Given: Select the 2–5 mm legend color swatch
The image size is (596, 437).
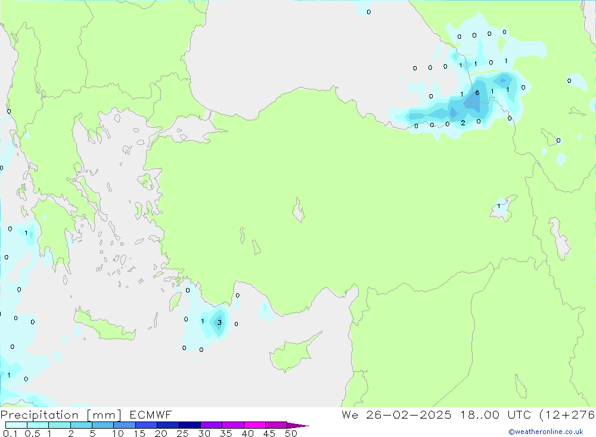Looking at the screenshot, I should click(x=81, y=425).
